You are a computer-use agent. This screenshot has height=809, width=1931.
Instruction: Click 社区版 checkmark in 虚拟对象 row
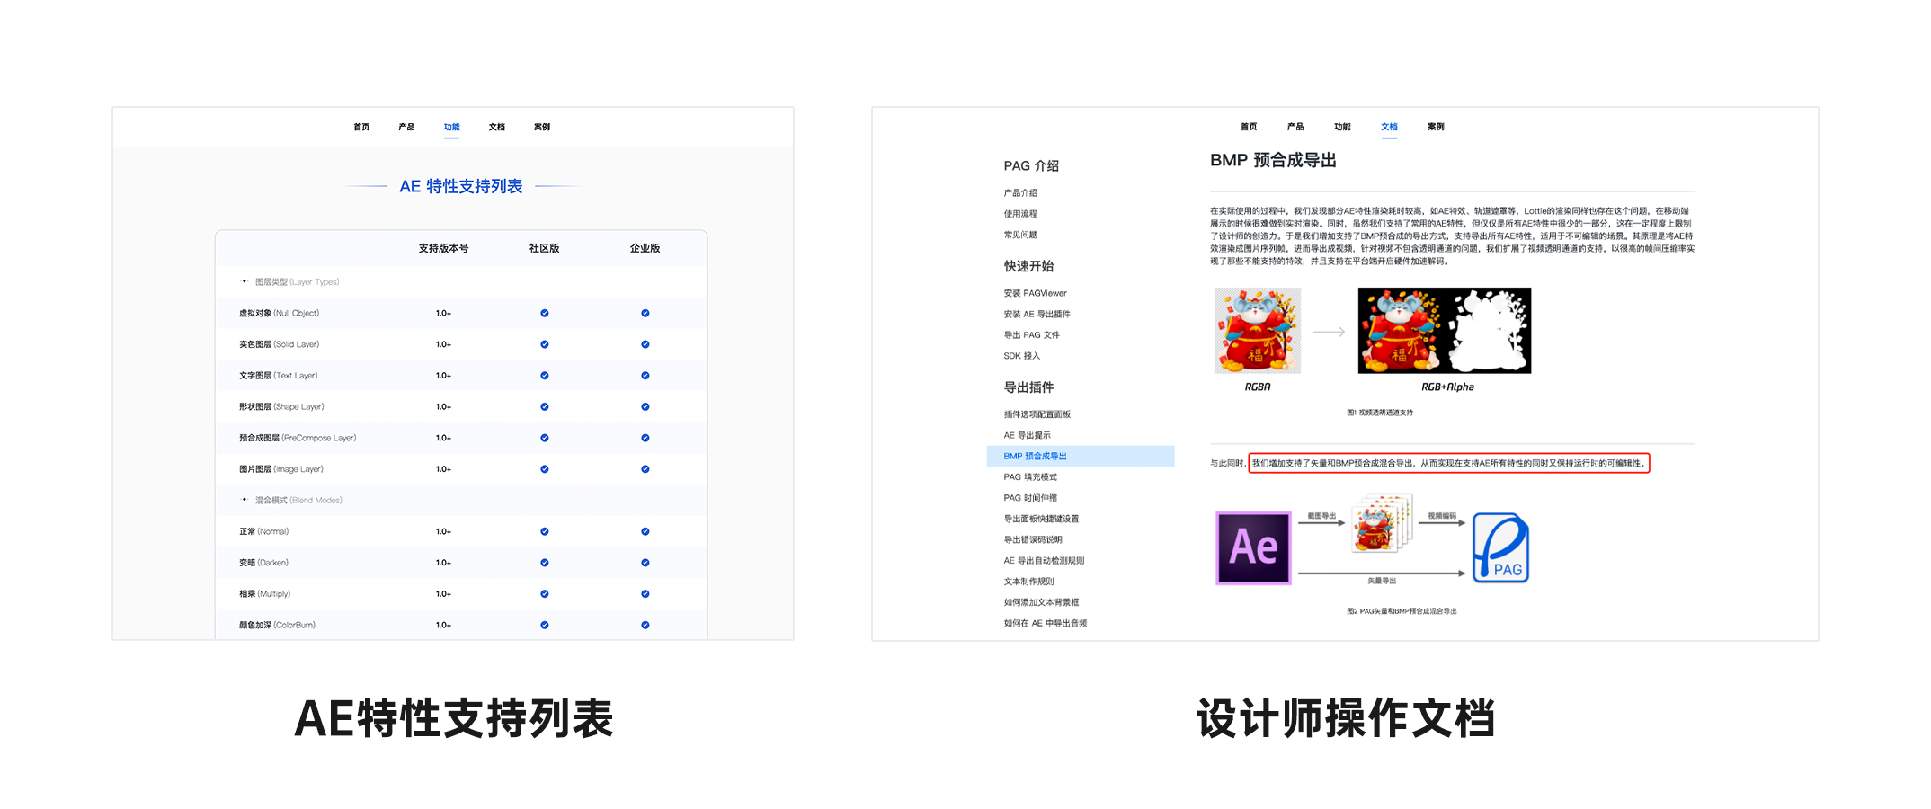click(545, 313)
